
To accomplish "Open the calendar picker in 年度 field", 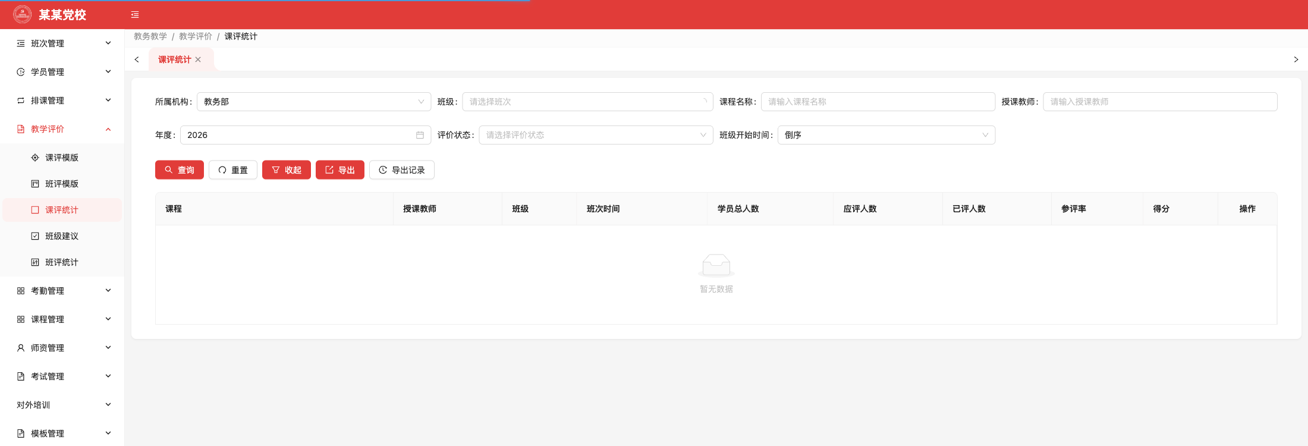I will tap(420, 135).
